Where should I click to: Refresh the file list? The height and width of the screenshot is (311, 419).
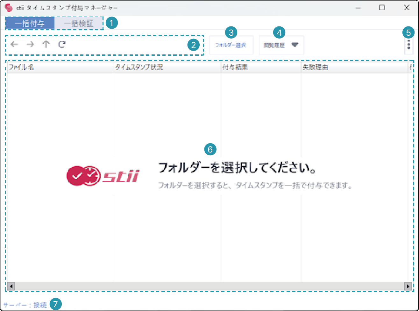(62, 45)
